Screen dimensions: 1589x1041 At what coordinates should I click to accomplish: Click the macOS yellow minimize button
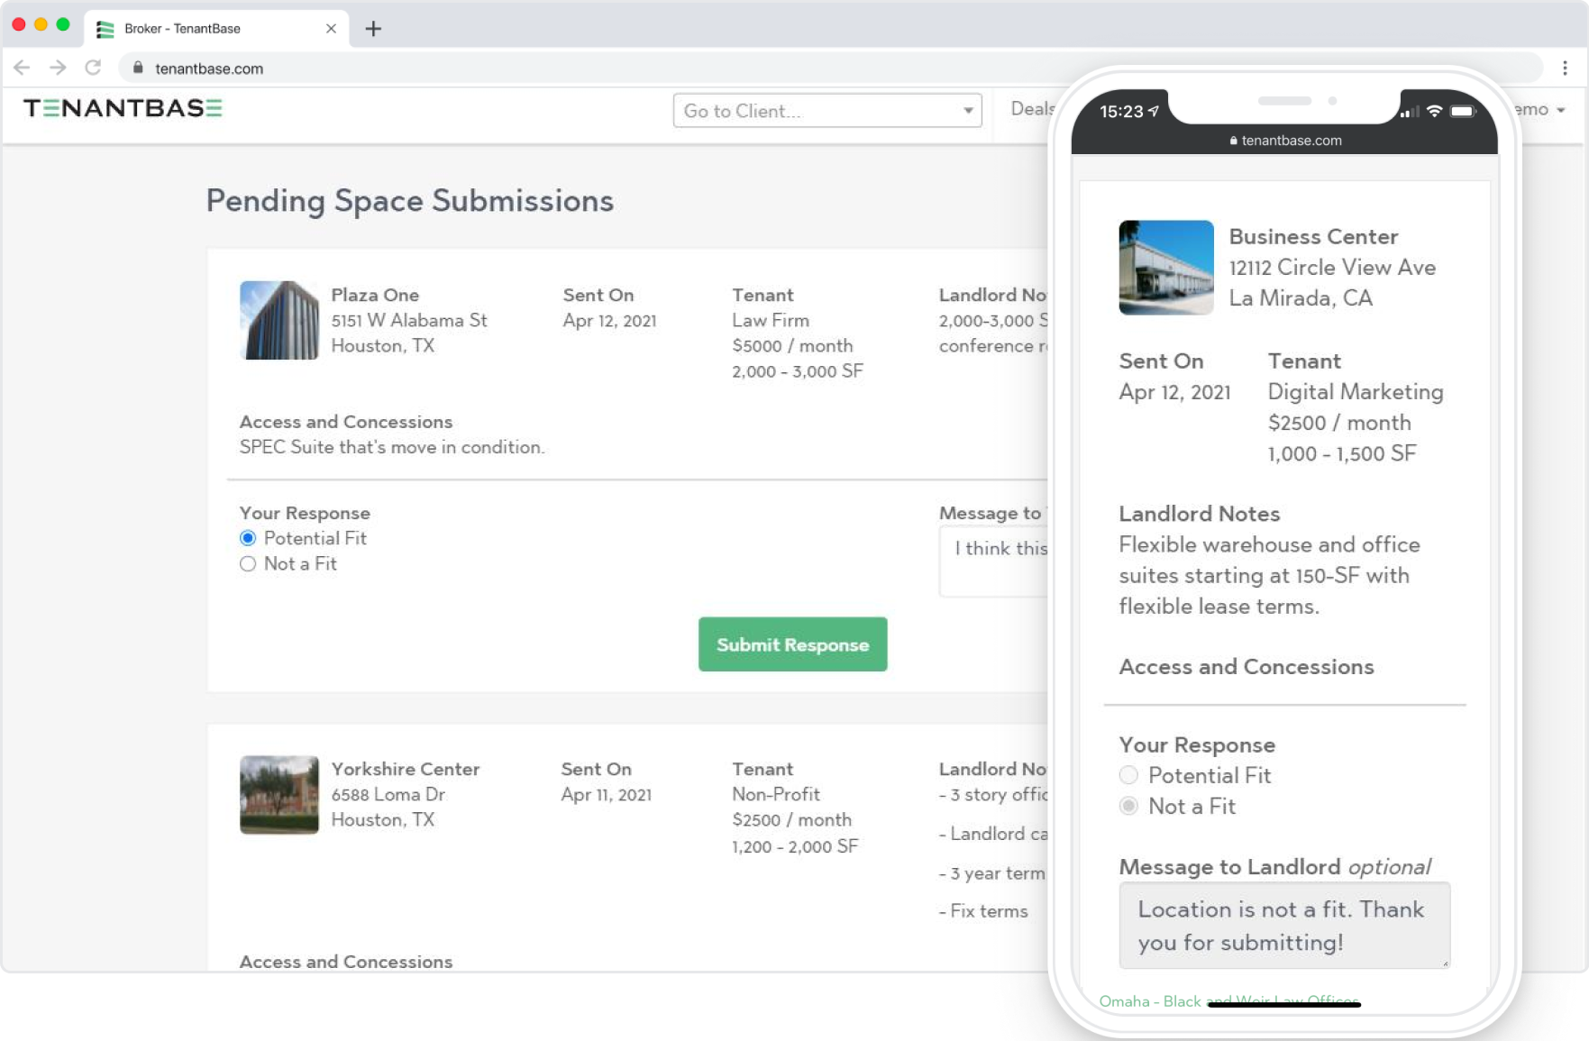coord(41,24)
